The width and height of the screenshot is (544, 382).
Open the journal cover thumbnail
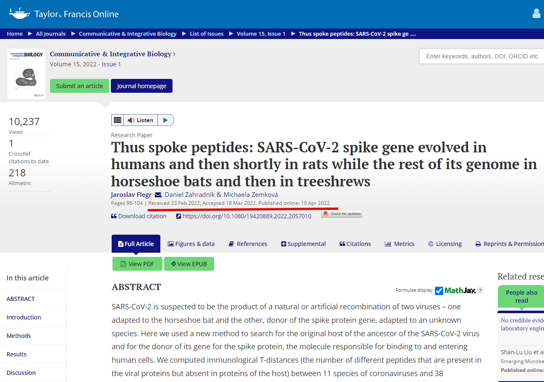point(26,74)
